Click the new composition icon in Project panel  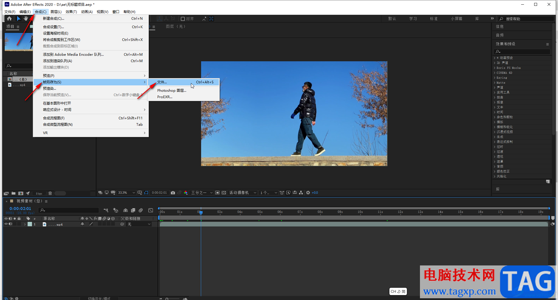click(21, 193)
